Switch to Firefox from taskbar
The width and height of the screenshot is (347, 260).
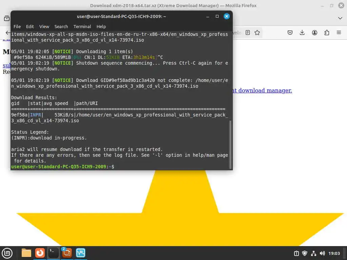[40, 253]
